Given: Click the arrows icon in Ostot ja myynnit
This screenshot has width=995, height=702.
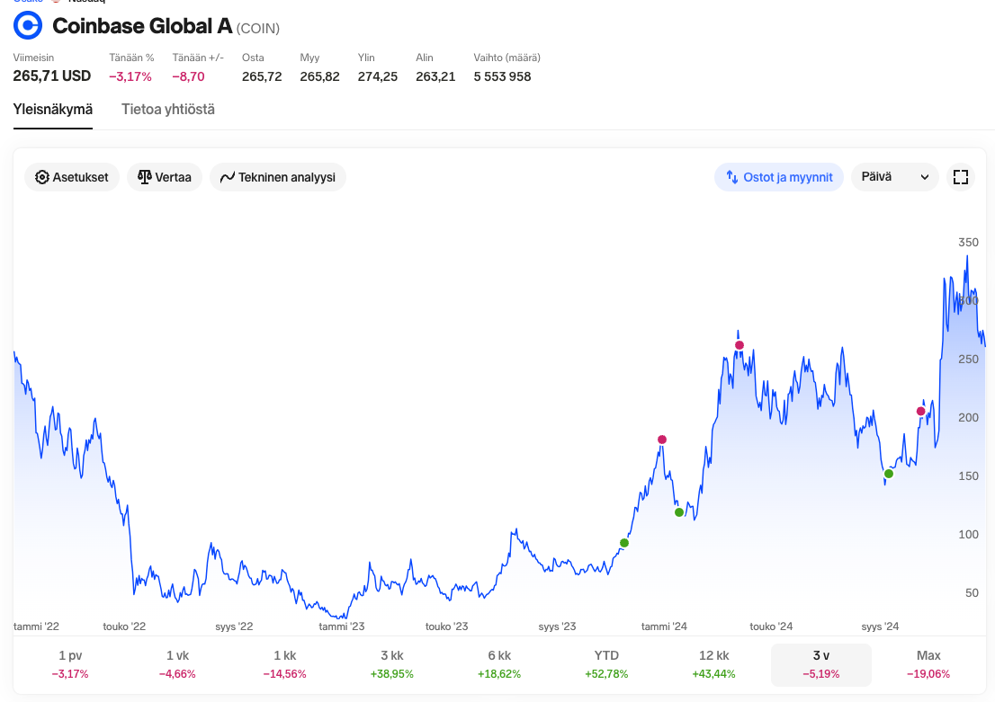Looking at the screenshot, I should click(x=731, y=177).
